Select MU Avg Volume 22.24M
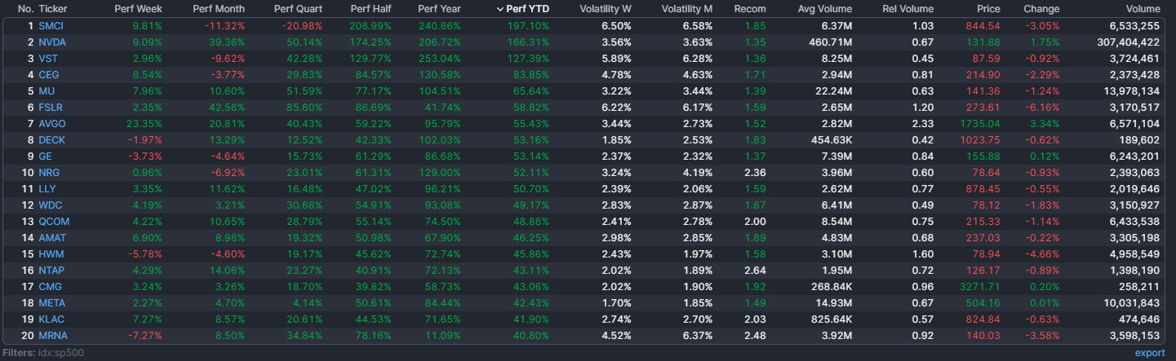 [833, 91]
